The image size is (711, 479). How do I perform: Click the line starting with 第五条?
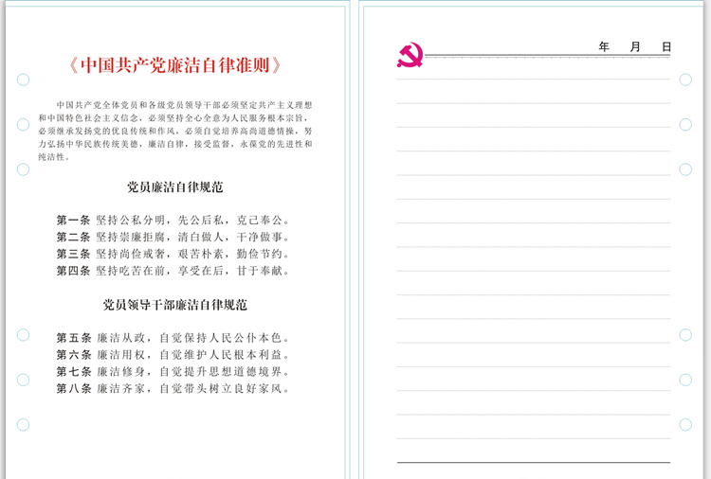click(173, 338)
